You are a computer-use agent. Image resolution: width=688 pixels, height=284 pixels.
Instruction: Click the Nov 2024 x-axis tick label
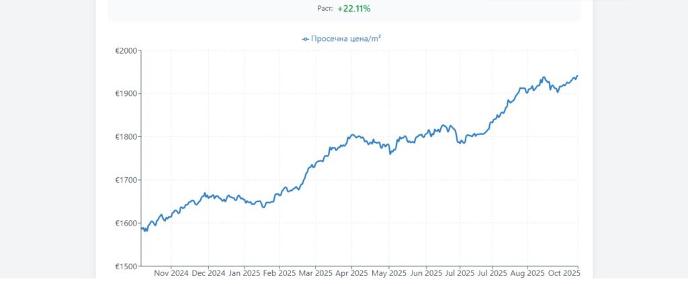click(171, 274)
